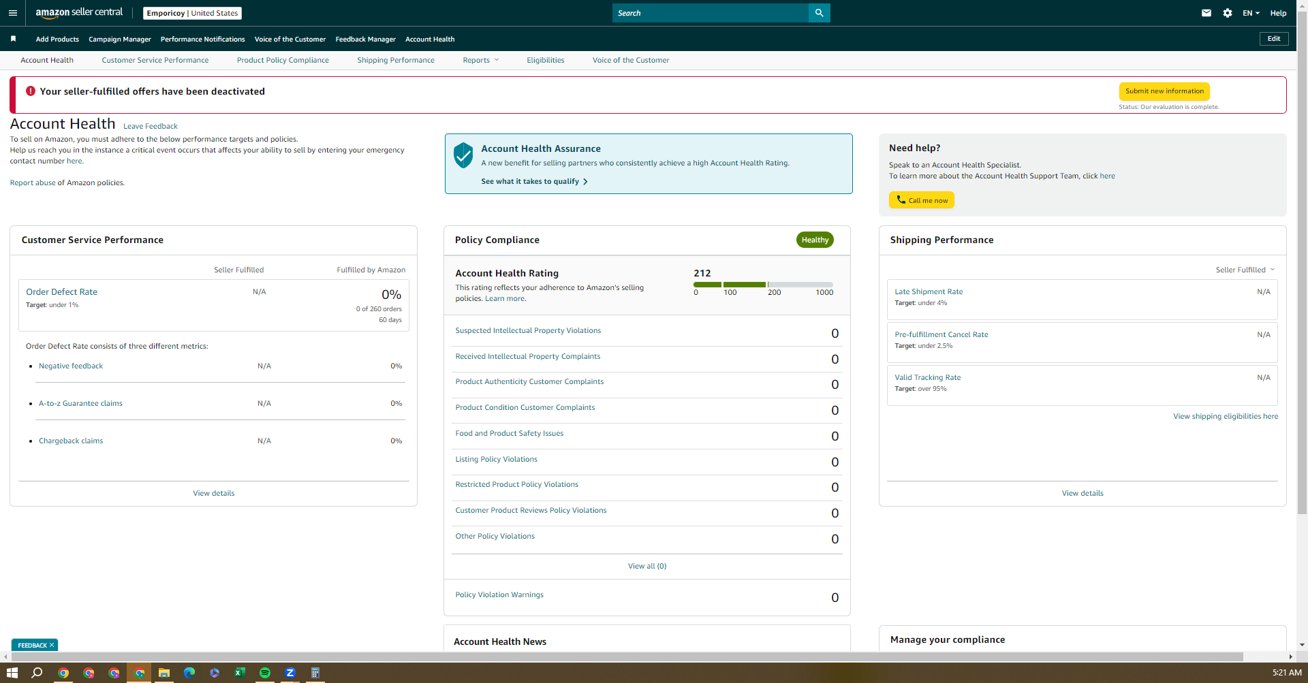Switch to the Account Health sub-tab
Screen dimensions: 1308x683
pyautogui.click(x=47, y=60)
